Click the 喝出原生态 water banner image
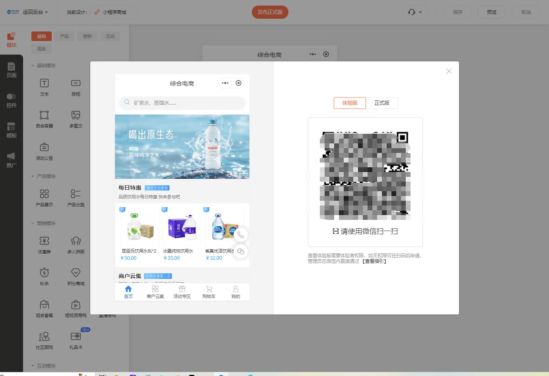 point(182,147)
